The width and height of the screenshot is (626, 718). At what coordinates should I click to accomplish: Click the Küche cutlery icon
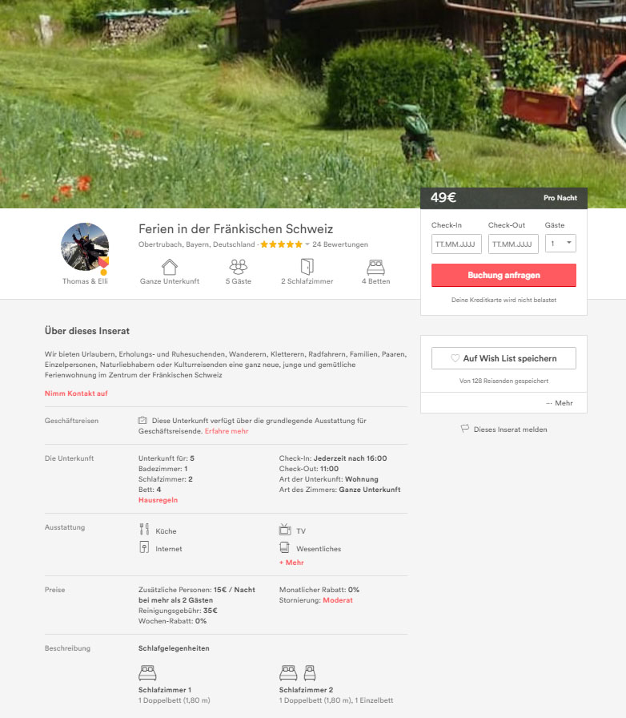coord(144,530)
